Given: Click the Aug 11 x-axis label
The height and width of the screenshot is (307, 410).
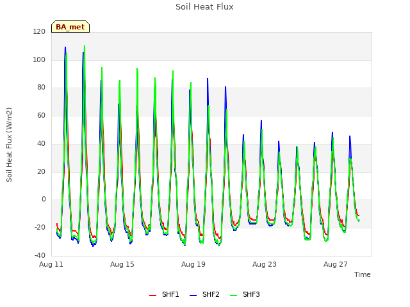Looking at the screenshot, I should point(51,264).
